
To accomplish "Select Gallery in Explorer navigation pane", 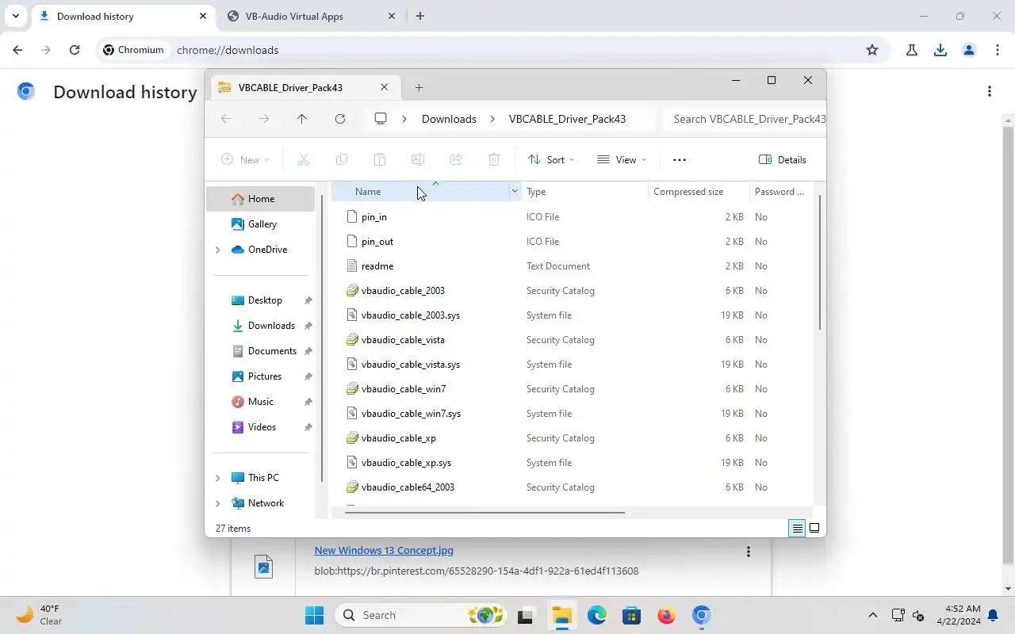I will pos(262,224).
